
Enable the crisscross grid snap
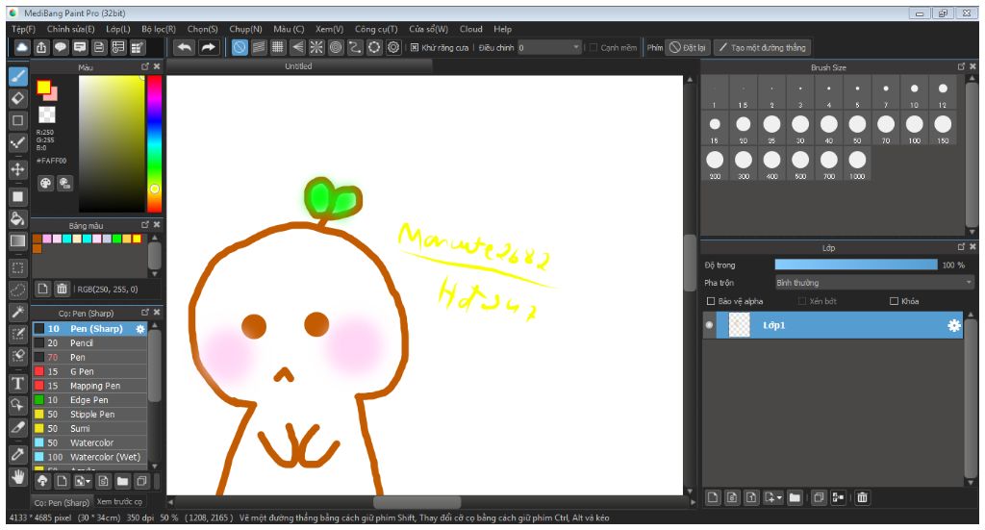click(x=278, y=48)
